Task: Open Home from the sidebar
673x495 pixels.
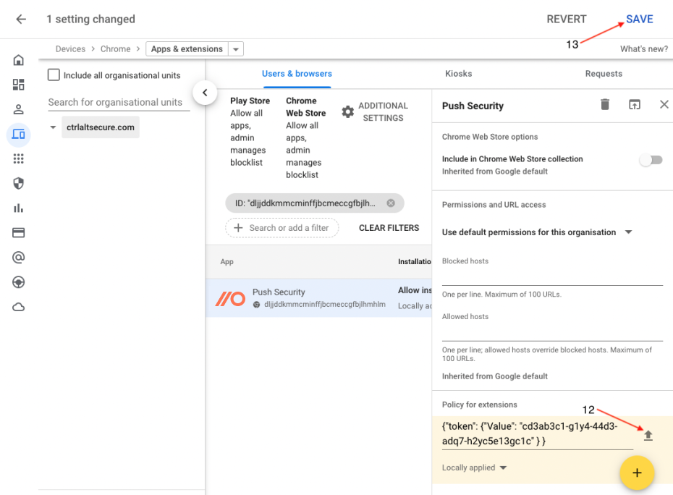Action: pos(19,59)
